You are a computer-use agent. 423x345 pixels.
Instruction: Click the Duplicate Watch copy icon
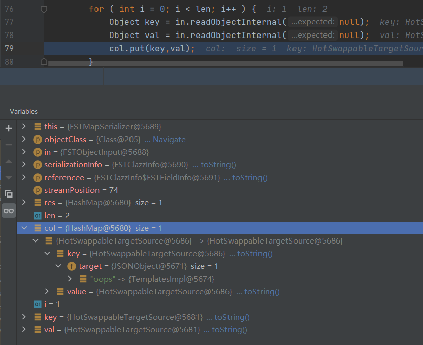[8, 194]
